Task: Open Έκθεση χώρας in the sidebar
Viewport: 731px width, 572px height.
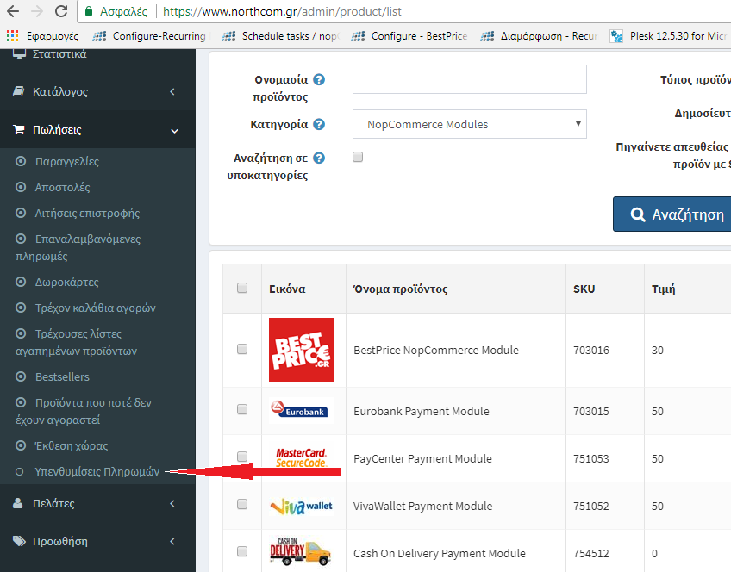Action: (72, 445)
